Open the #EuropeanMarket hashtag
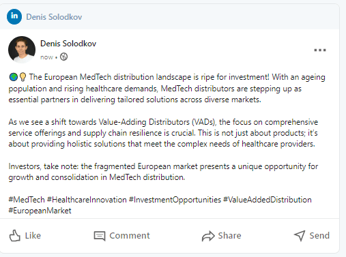346x257 pixels. (40, 211)
